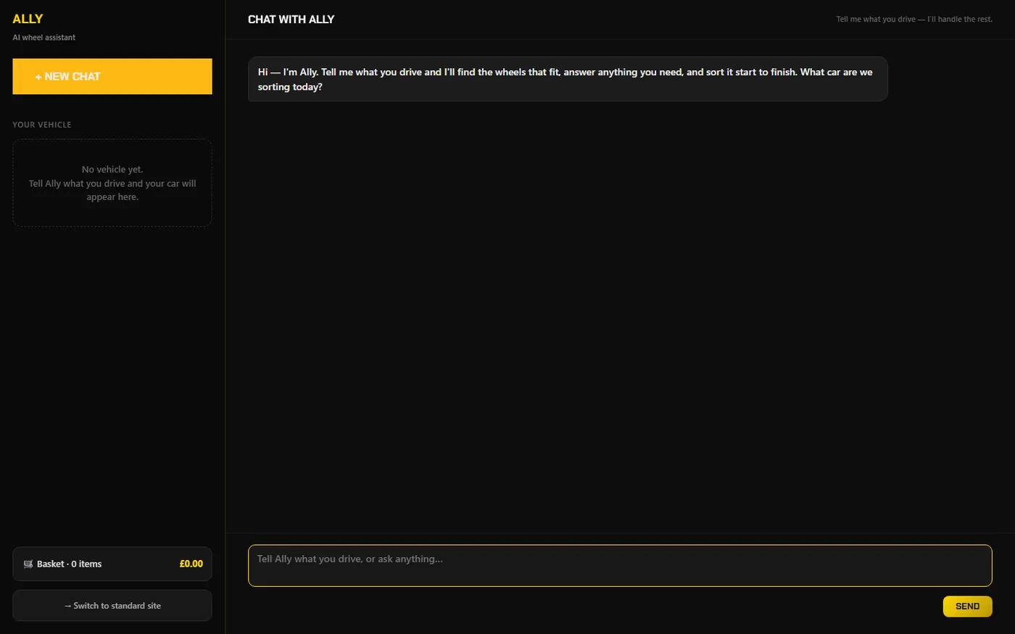Viewport: 1015px width, 634px height.
Task: Focus the Tell Ally message input field
Action: (620, 565)
